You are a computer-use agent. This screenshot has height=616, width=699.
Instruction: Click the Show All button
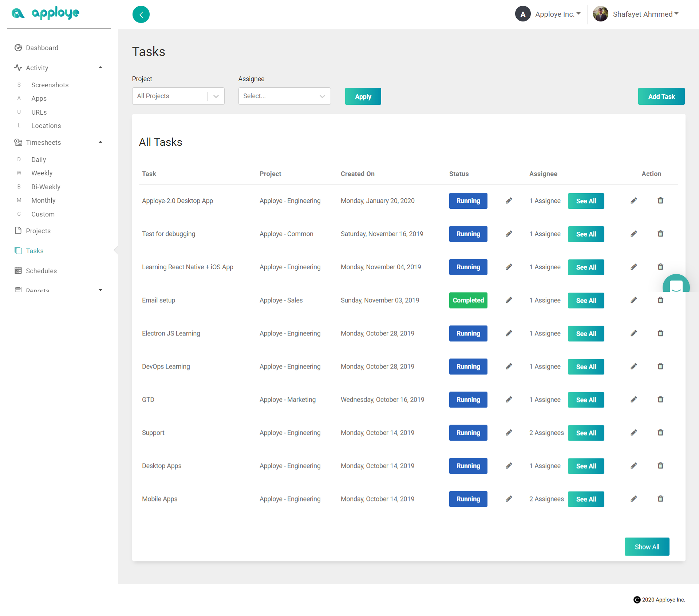(x=647, y=547)
